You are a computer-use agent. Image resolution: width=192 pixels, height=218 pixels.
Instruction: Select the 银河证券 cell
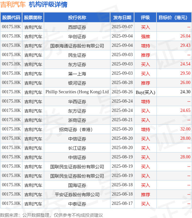[x=77, y=83]
